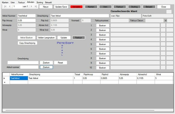This screenshot has width=175, height=114.
Task: Focus the Artikel nummer search box
Action: point(29,67)
